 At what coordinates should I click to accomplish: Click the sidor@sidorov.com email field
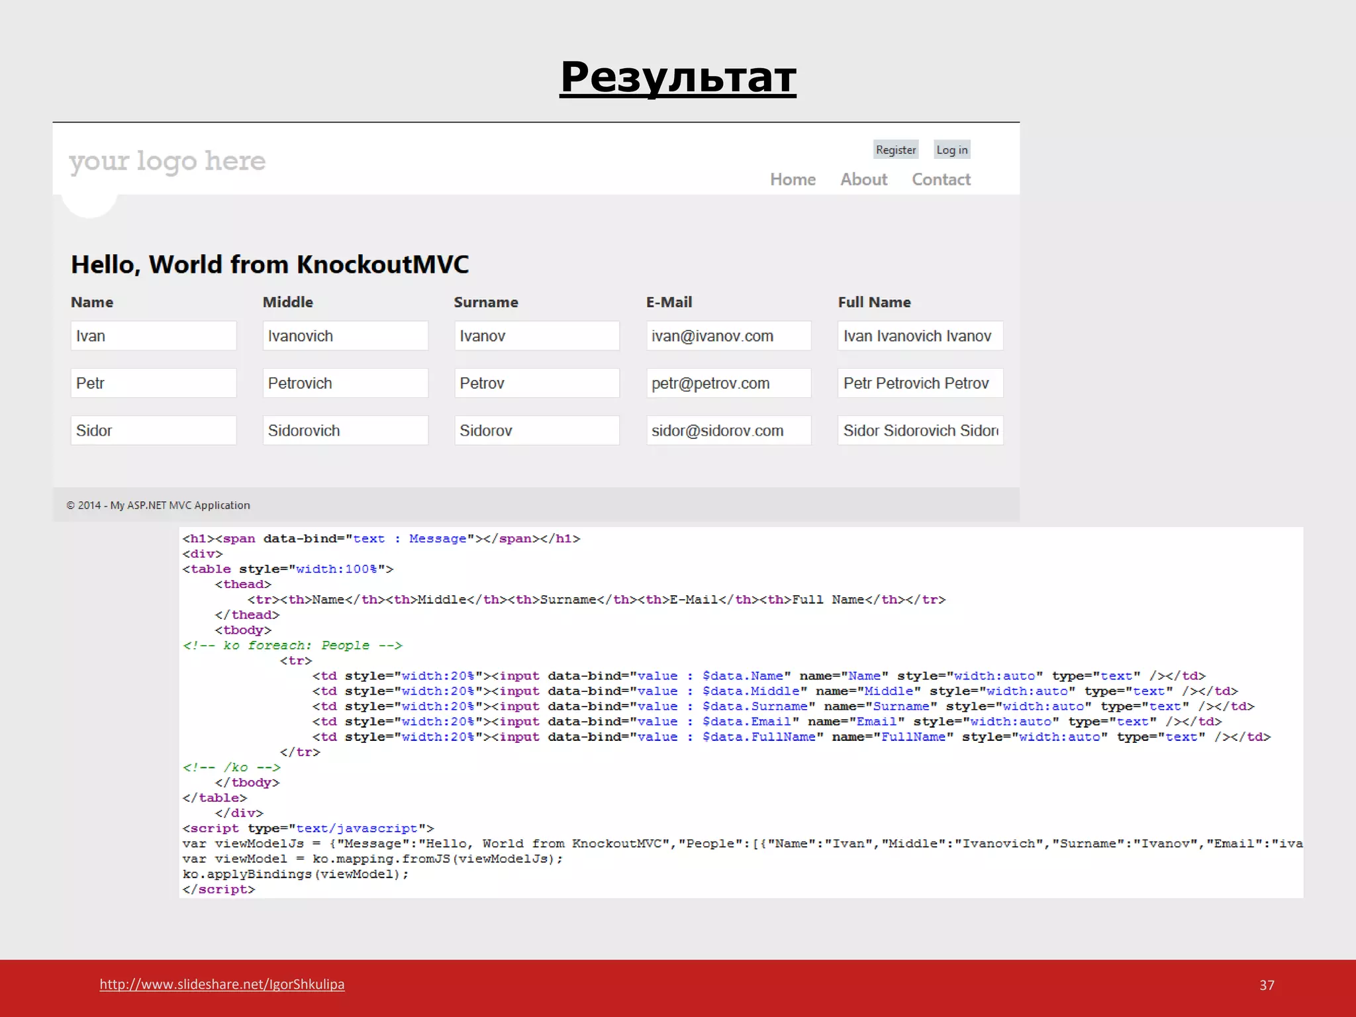pos(728,430)
